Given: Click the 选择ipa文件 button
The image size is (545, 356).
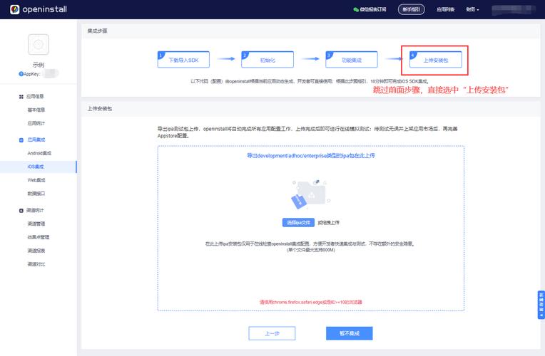Looking at the screenshot, I should click(298, 222).
